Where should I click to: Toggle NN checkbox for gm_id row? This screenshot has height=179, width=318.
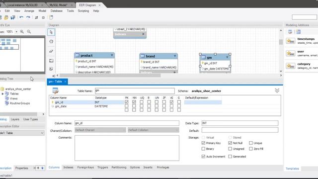[x=134, y=102]
